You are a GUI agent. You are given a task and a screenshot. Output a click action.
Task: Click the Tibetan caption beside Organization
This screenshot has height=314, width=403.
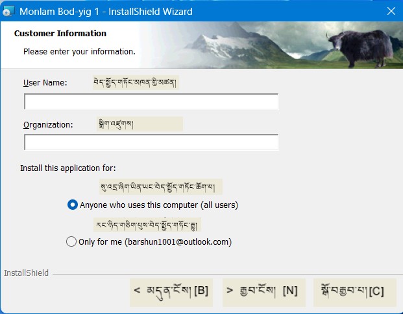pyautogui.click(x=140, y=124)
